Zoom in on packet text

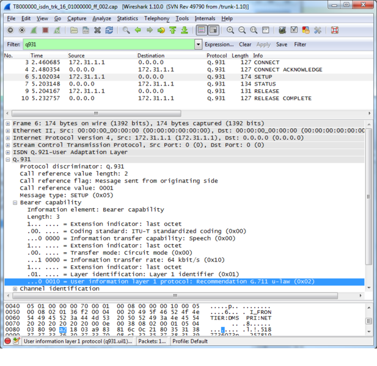230,31
